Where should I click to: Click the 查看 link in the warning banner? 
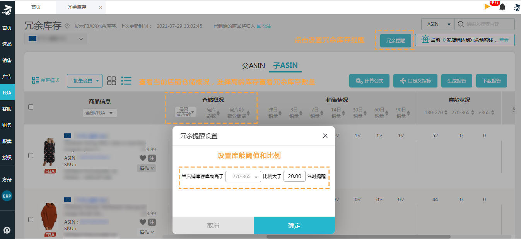click(504, 40)
